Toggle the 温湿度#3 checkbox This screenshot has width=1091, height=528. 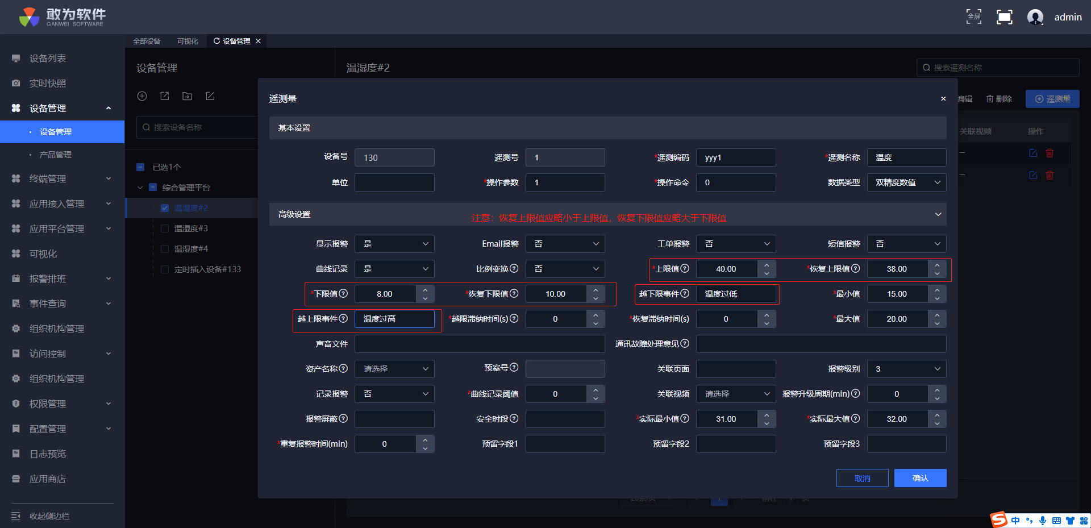point(165,228)
